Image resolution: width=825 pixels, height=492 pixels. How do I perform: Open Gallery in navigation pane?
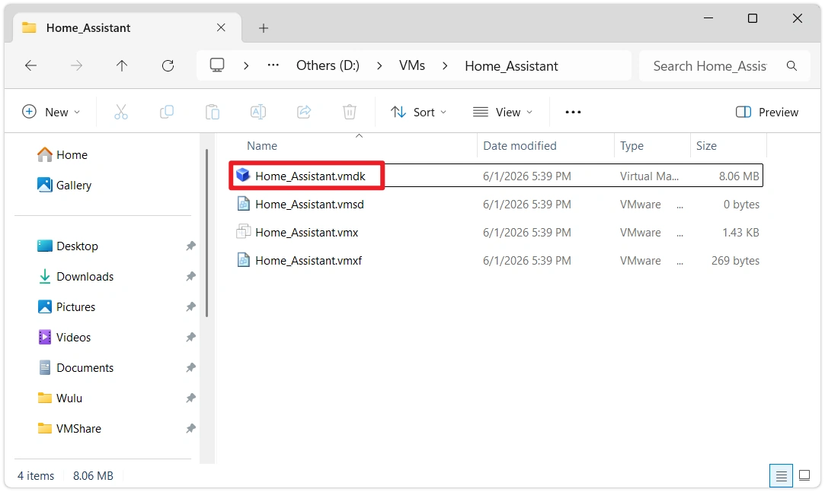pyautogui.click(x=65, y=186)
